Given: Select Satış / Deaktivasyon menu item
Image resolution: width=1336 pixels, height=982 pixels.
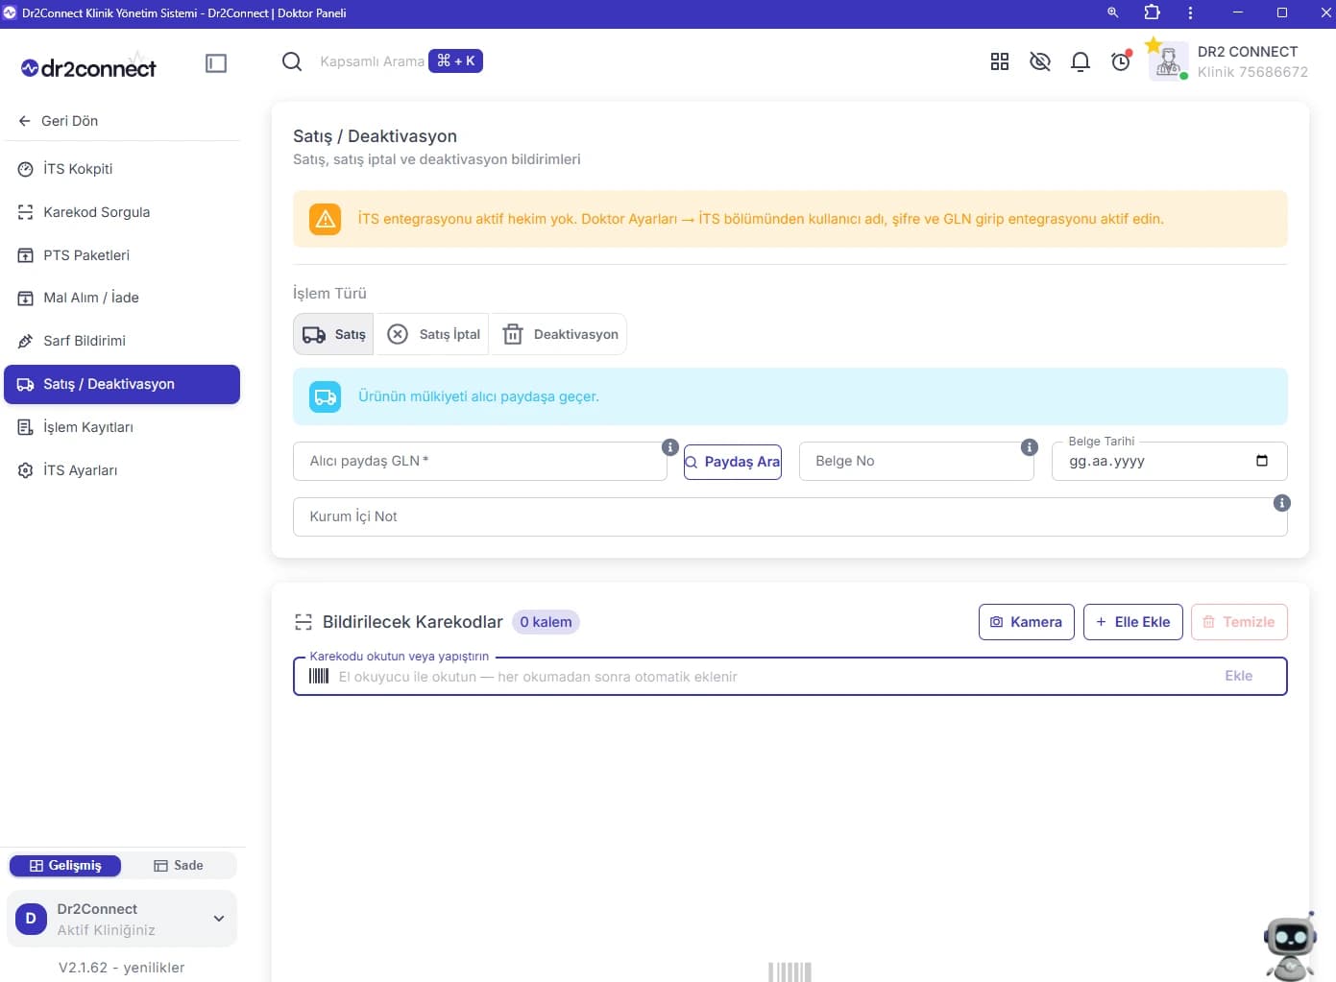Looking at the screenshot, I should click(x=122, y=384).
